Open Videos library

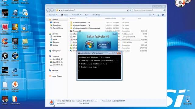click(55, 45)
